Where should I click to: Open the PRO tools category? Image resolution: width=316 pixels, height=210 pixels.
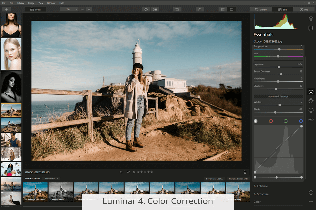pyautogui.click(x=311, y=119)
